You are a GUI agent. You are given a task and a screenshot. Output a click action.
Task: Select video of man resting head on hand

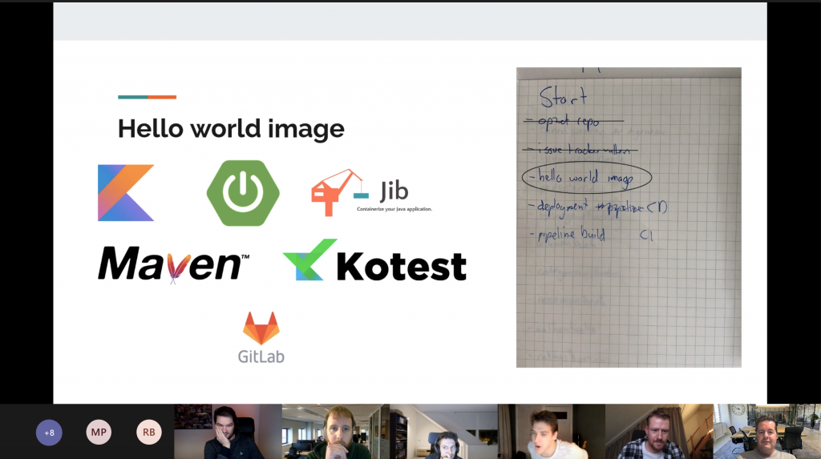(228, 431)
